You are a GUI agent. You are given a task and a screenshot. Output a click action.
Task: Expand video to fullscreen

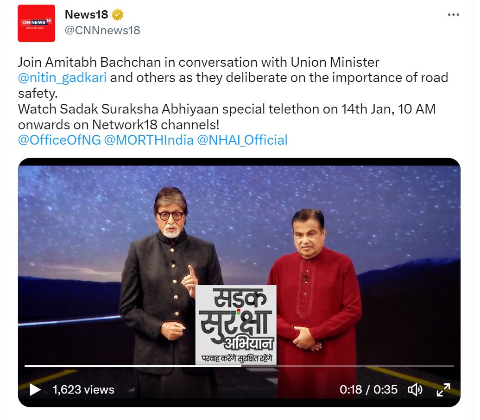(443, 390)
